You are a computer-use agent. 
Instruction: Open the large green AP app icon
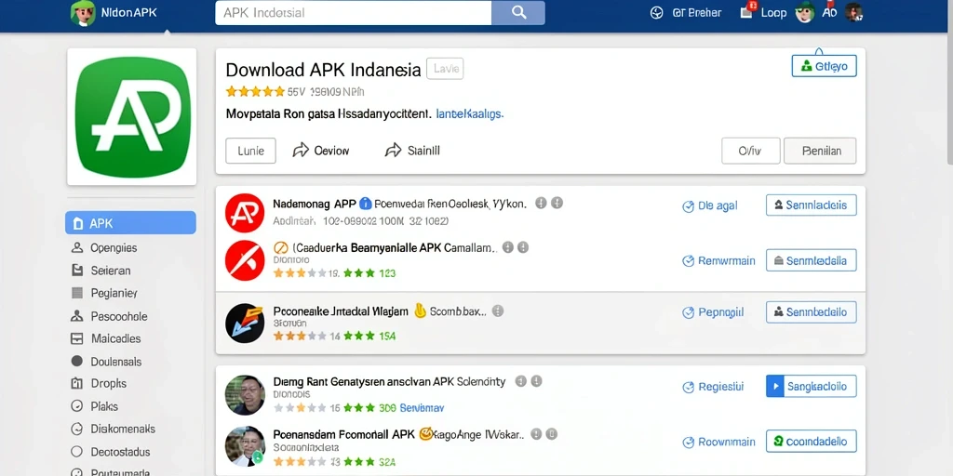tap(132, 116)
